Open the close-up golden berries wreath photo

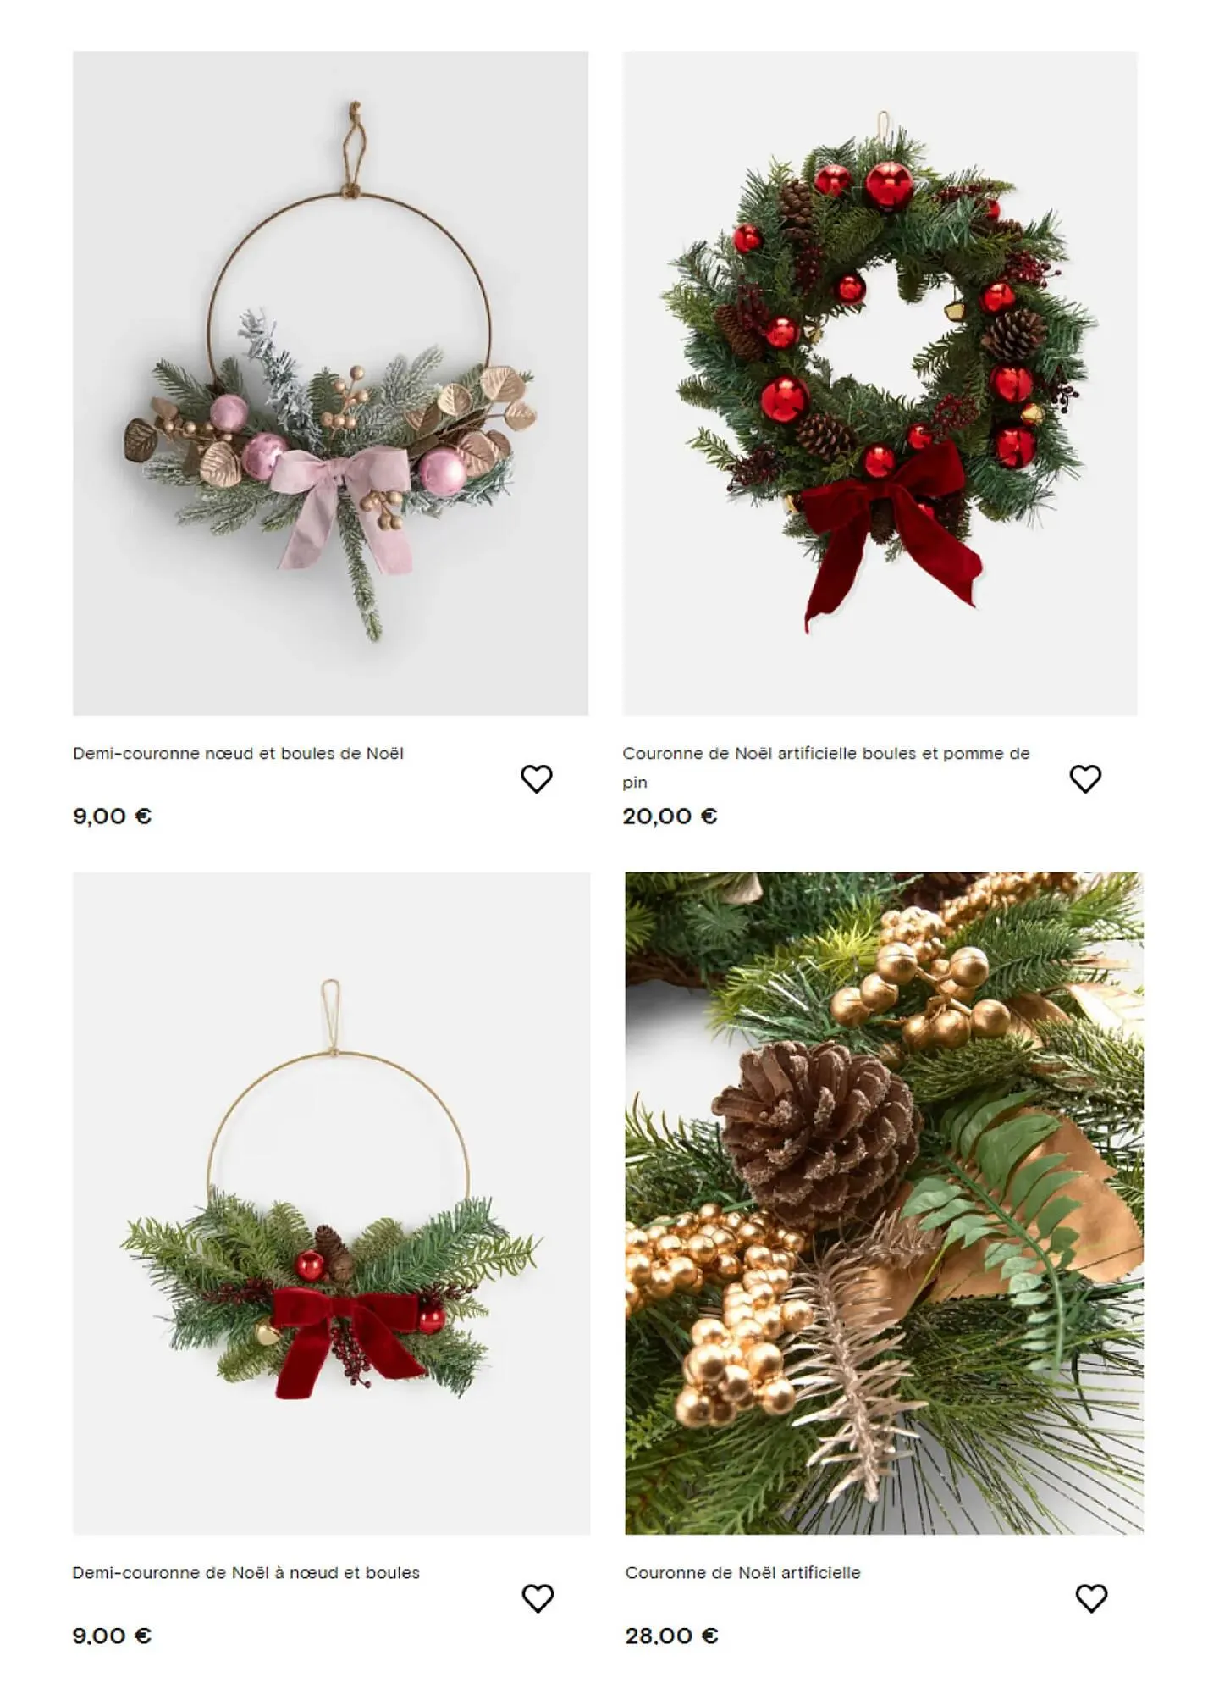[884, 1203]
